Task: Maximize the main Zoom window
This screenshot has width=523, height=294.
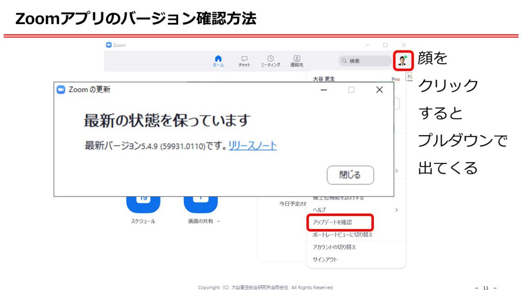Action: tap(385, 45)
